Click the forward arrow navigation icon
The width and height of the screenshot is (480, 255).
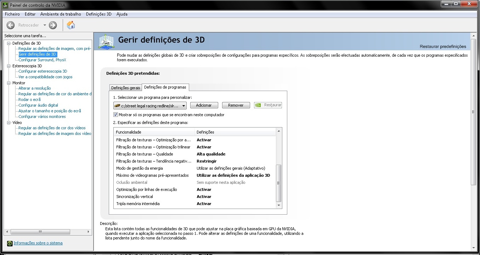click(x=53, y=25)
